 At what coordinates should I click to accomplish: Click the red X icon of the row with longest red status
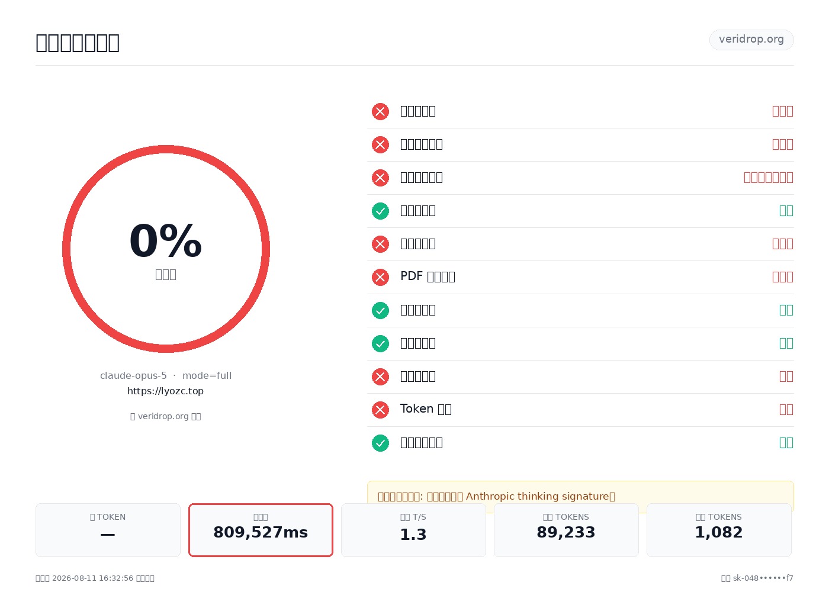[380, 178]
